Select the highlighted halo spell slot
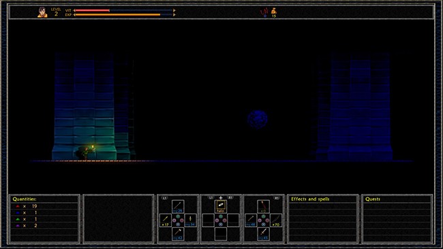The height and width of the screenshot is (249, 443). (221, 206)
